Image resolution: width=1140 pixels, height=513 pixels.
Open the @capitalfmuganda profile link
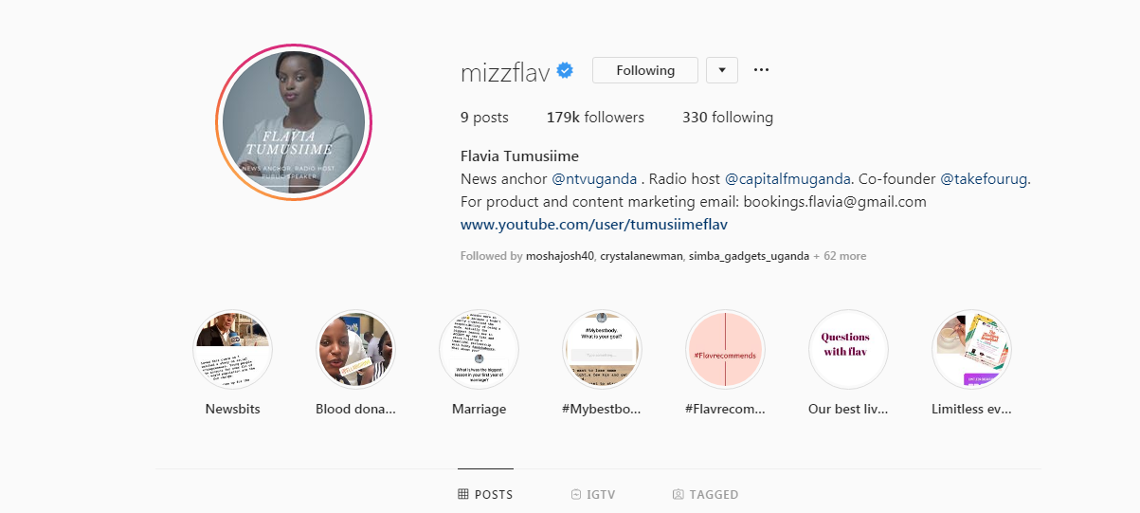pos(788,178)
